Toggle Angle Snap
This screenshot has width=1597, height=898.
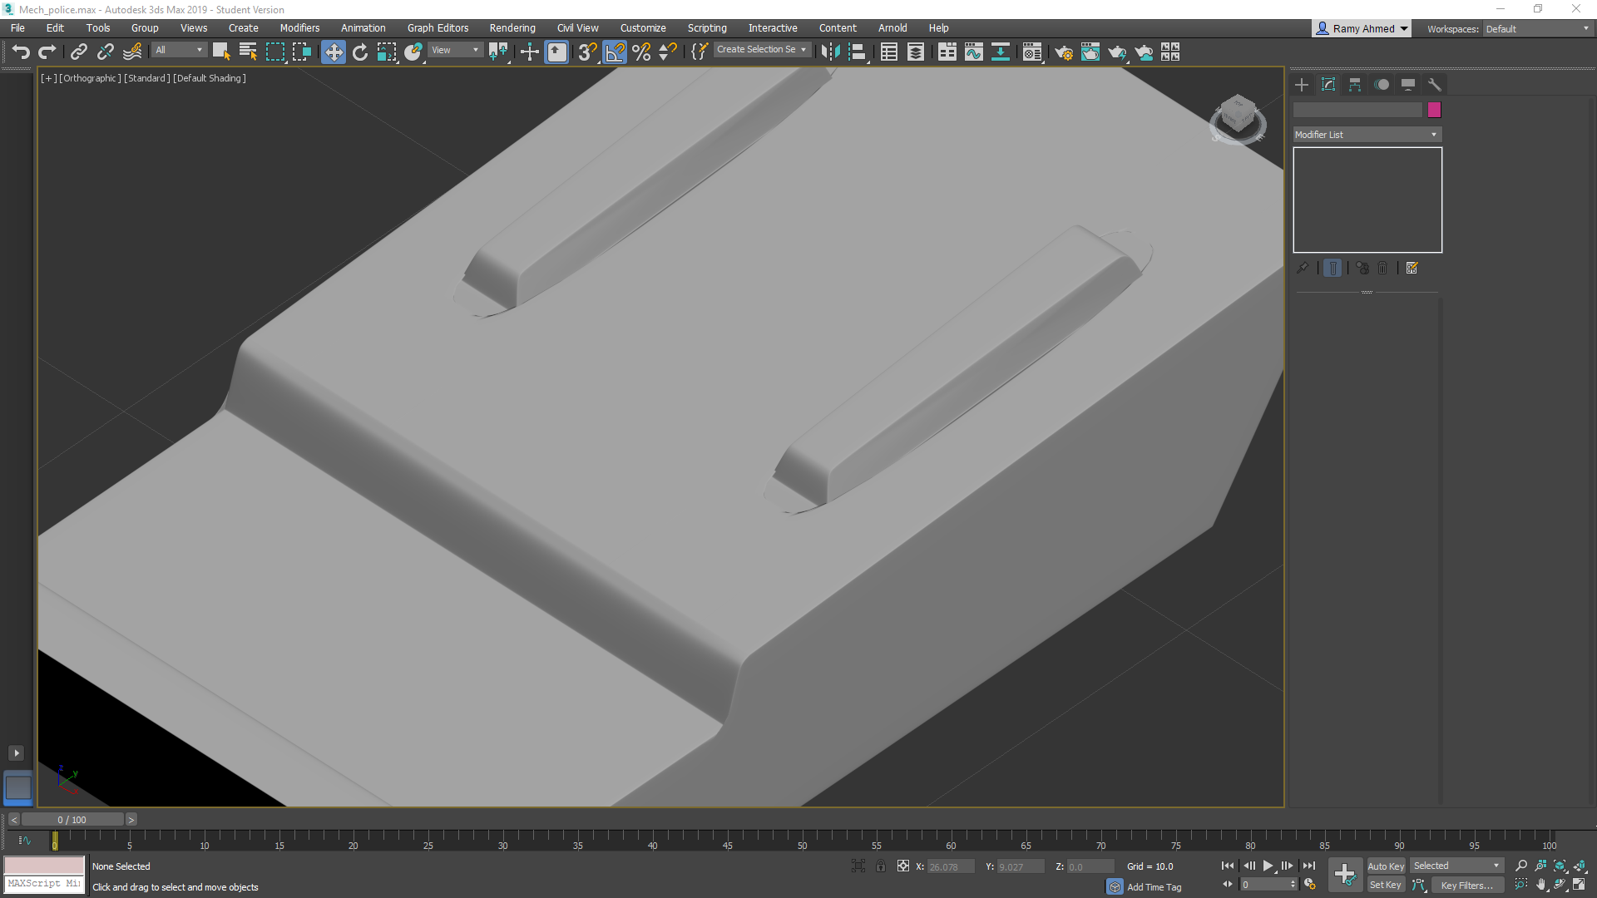pos(615,52)
